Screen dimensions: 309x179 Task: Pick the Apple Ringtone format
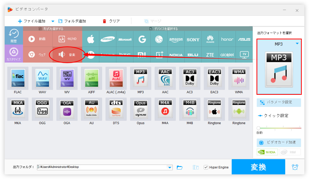pos(214,109)
